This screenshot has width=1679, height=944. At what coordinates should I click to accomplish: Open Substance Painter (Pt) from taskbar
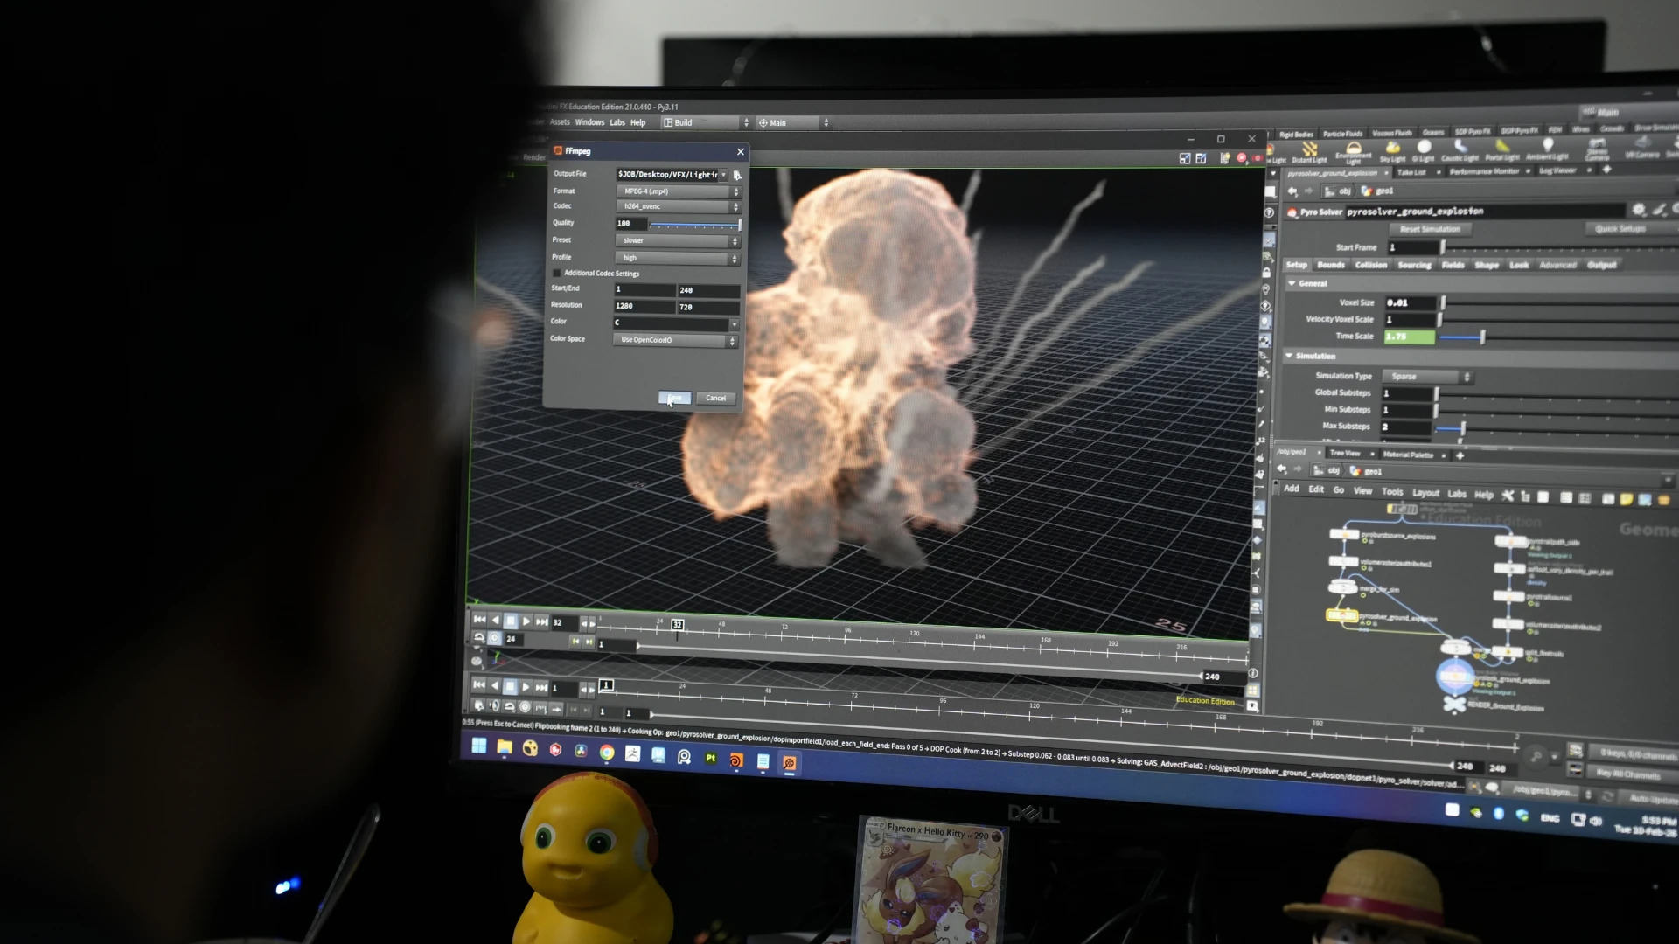[710, 759]
